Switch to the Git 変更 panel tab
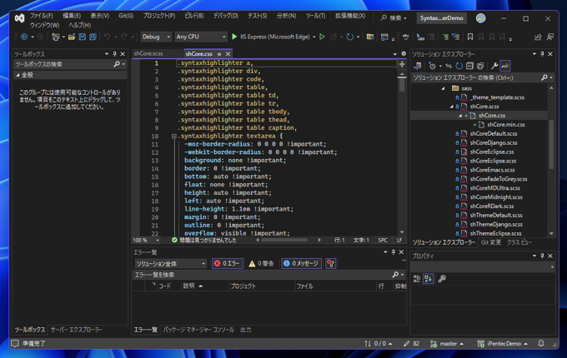567x358 pixels. click(x=490, y=243)
